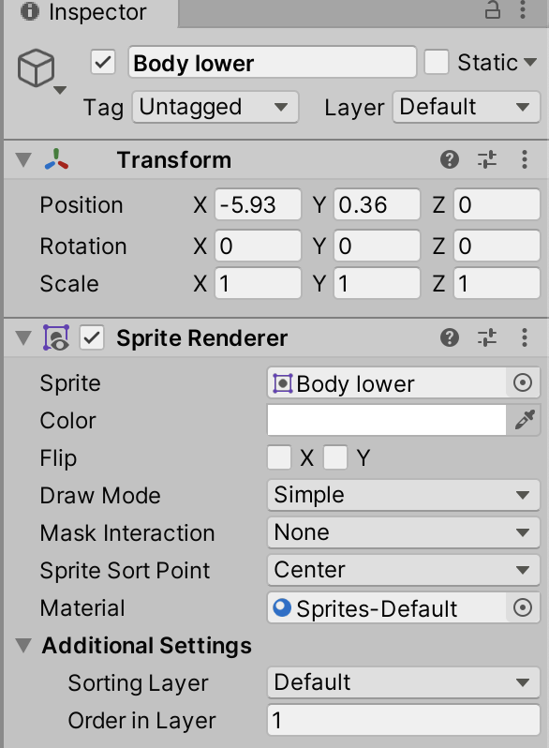Open Sprite Renderer context menu
This screenshot has height=748, width=549.
(525, 337)
